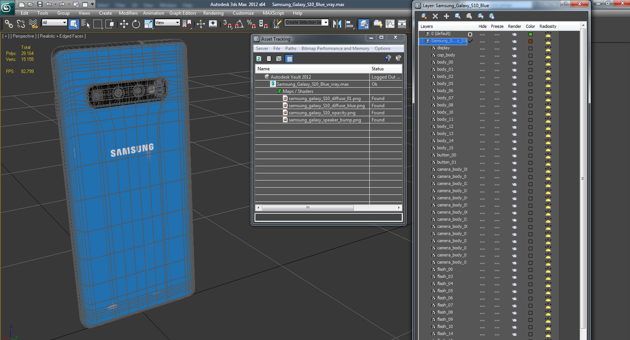Switch Asset Tracking to tree view
Viewport: 630px width, 340px height.
(279, 59)
